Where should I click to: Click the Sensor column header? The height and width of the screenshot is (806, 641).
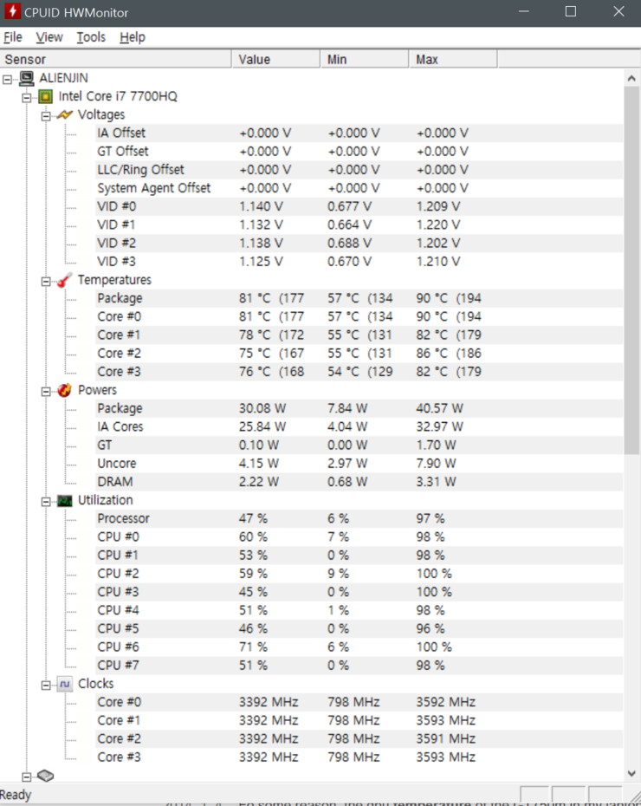(x=115, y=59)
